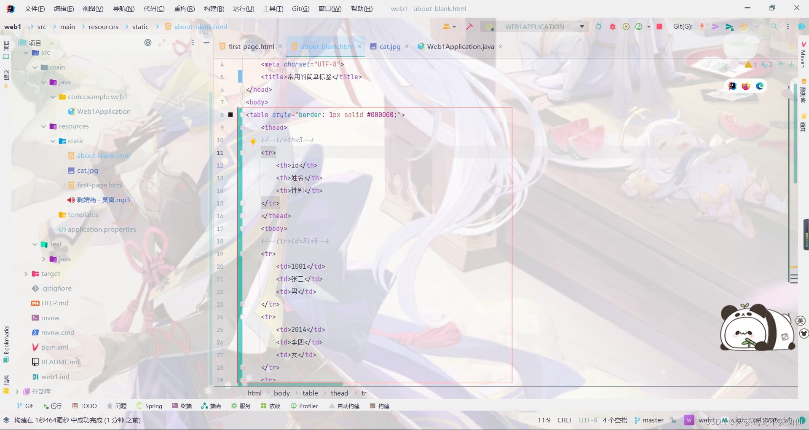Run with profiler icon in toolbar
Viewport: 809px width, 430px height.
[639, 27]
